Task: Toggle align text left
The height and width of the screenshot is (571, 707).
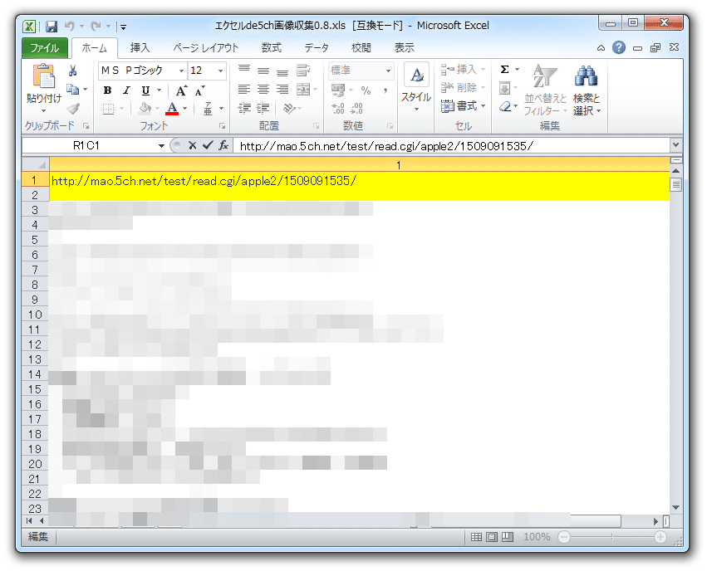Action: (244, 89)
